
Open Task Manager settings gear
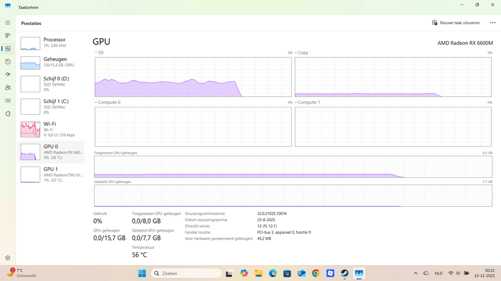click(8, 258)
